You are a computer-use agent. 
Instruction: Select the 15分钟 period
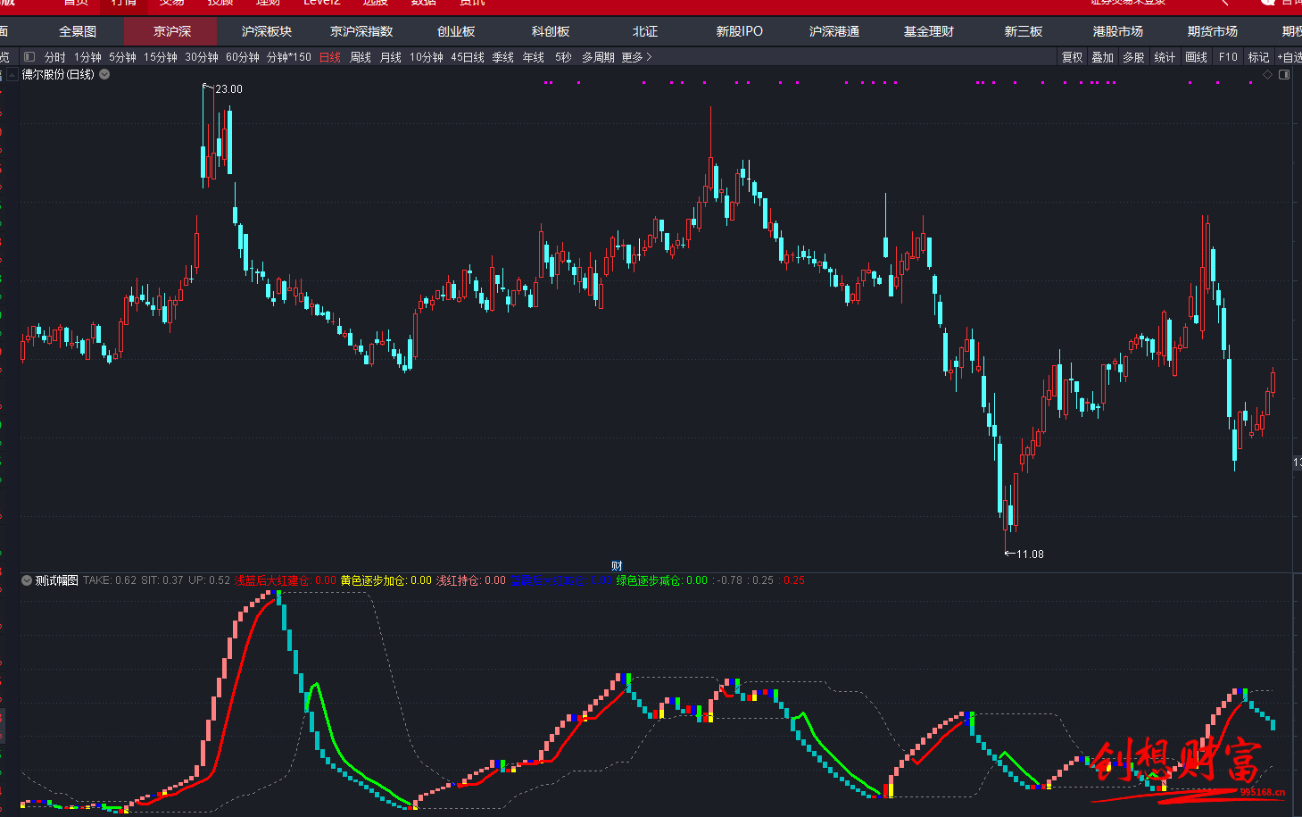(161, 57)
